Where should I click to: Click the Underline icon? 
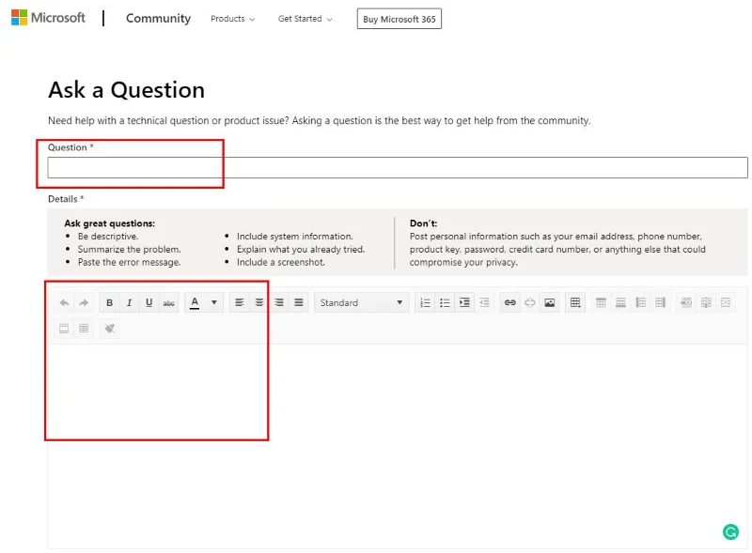click(149, 301)
